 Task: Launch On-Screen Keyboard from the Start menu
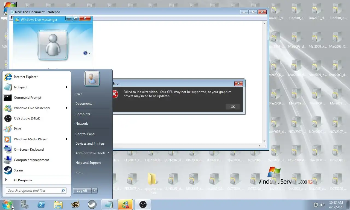(37, 150)
